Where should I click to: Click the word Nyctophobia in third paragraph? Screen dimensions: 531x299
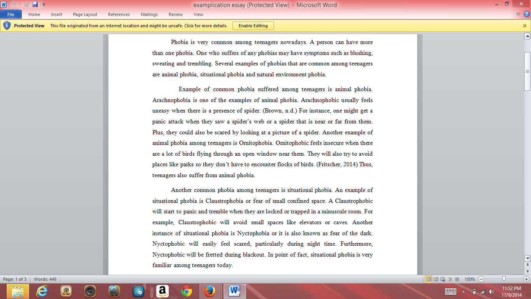click(x=253, y=233)
